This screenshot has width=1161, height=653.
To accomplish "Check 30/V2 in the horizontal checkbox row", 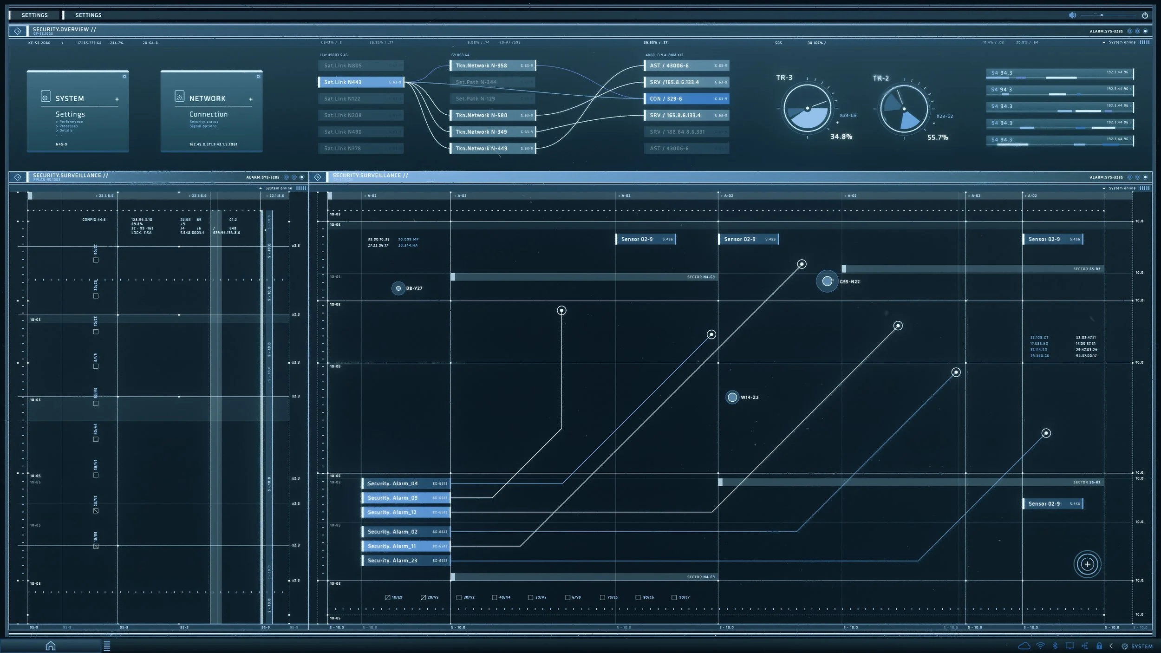I will tap(459, 597).
